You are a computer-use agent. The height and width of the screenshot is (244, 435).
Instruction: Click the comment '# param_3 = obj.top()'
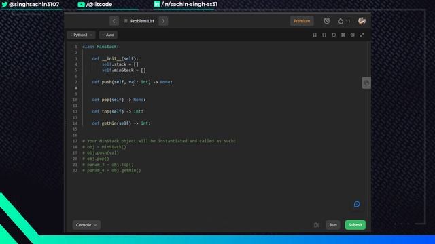(107, 165)
